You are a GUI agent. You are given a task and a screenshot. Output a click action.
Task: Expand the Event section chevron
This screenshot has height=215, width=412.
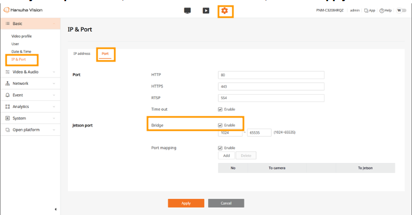pyautogui.click(x=54, y=95)
